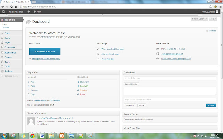This screenshot has width=223, height=139.
Task: Click admin avatar in admin bar
Action: [217, 11]
